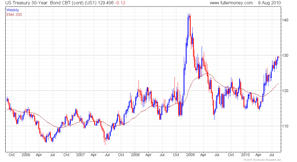Click the "Oct" label of 2006 on time axis

pyautogui.click(x=66, y=155)
